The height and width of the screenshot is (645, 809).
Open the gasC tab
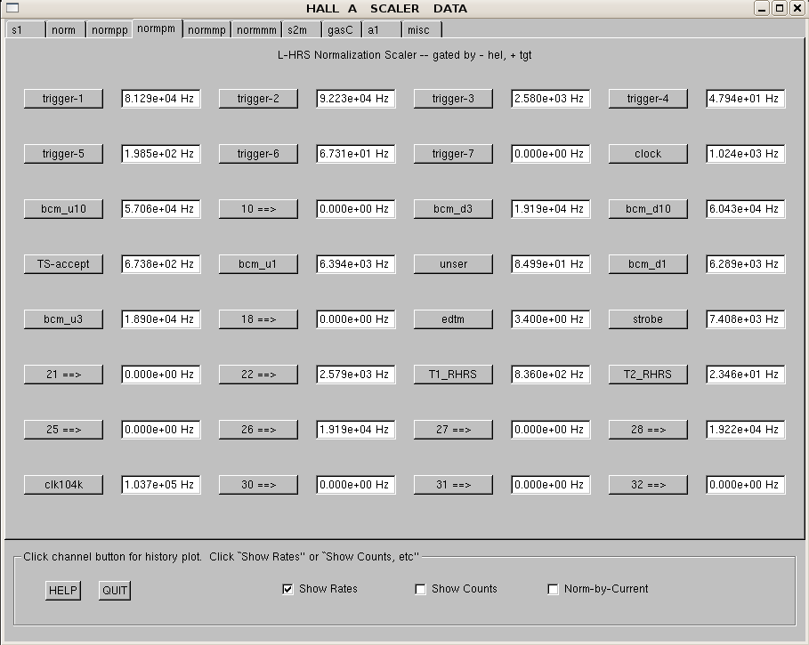click(x=342, y=30)
